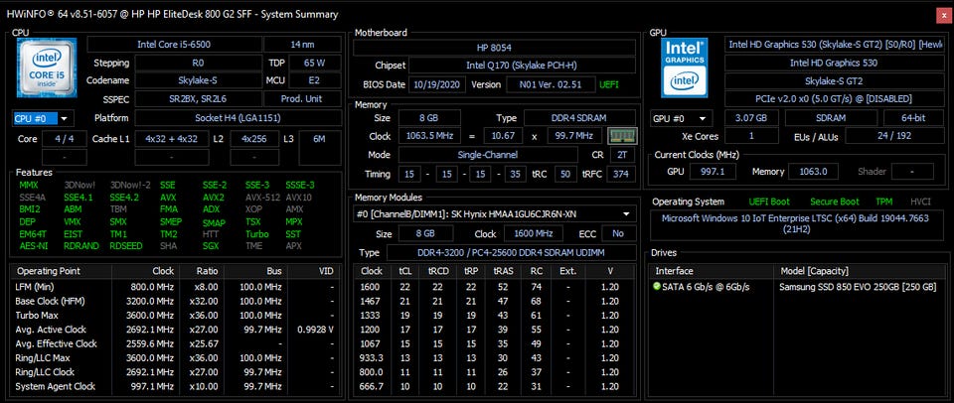Click the 14 nm process field
The height and width of the screenshot is (403, 954).
(302, 45)
